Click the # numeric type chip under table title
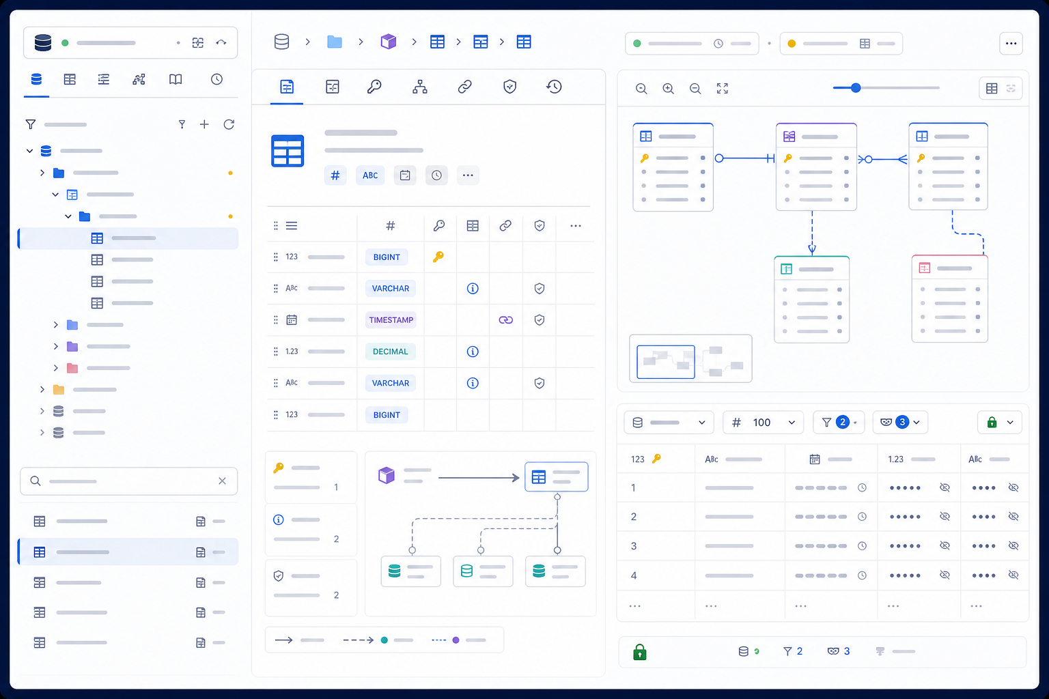1049x699 pixels. 335,175
